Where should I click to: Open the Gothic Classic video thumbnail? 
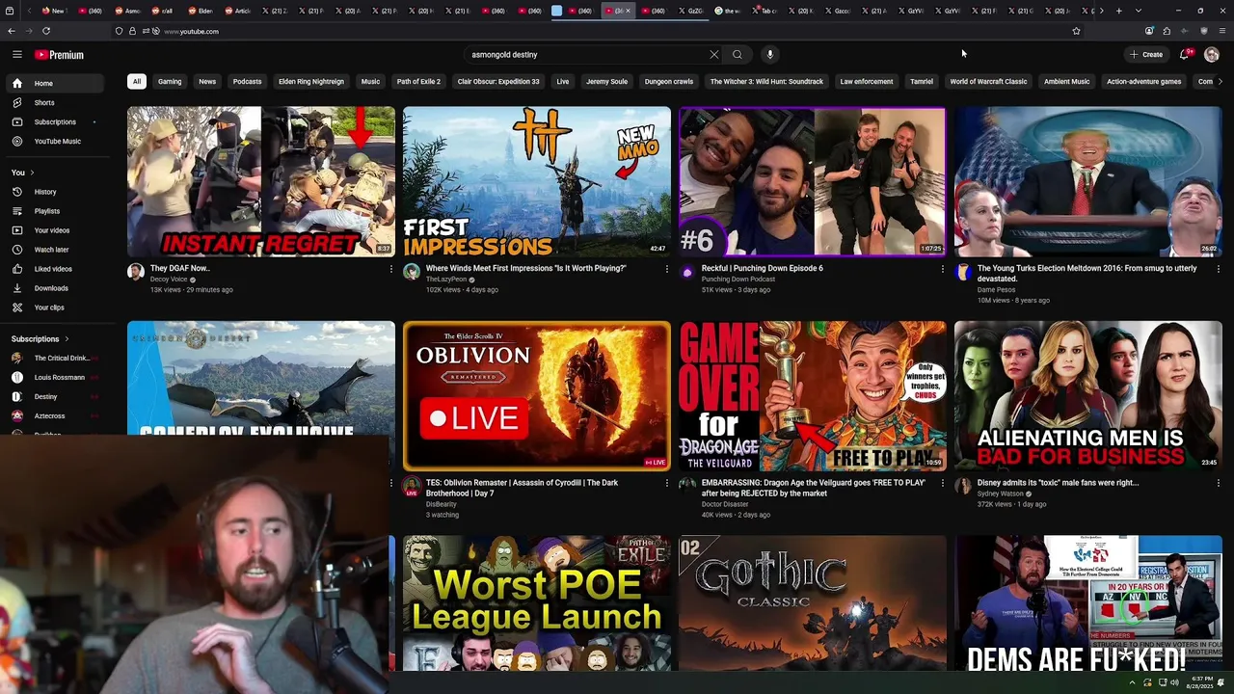click(813, 603)
